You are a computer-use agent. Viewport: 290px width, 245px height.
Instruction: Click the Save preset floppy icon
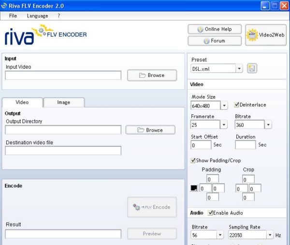pyautogui.click(x=252, y=68)
